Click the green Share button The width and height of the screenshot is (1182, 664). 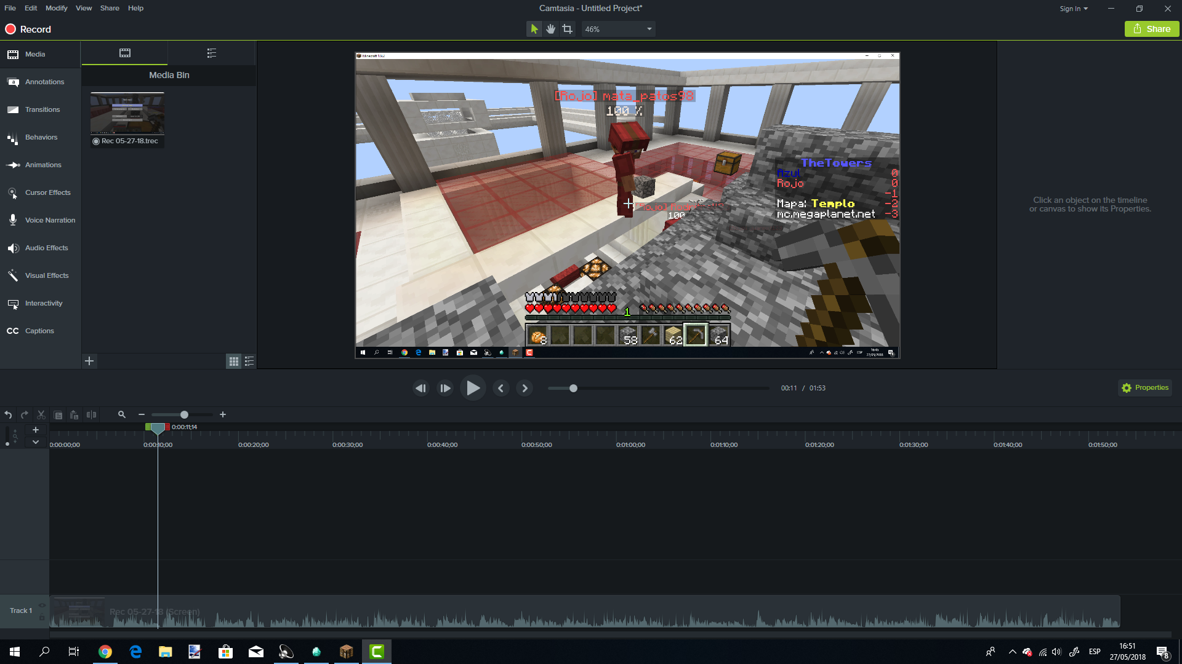[x=1151, y=29]
